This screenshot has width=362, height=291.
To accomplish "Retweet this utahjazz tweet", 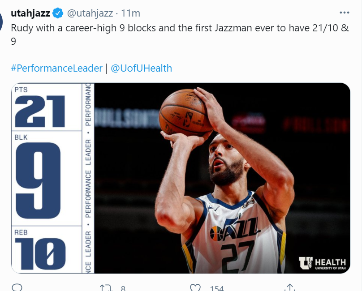I will point(106,288).
